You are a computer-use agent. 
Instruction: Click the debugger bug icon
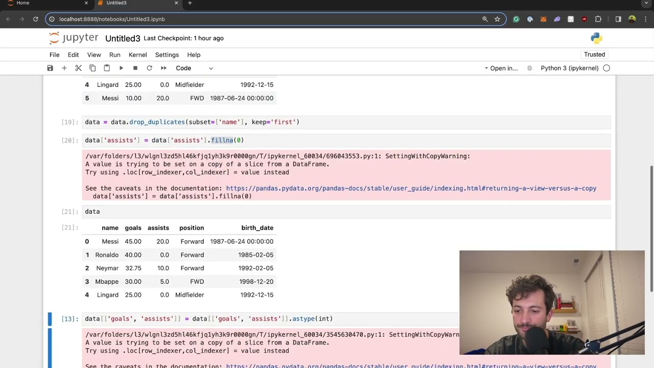[x=530, y=68]
